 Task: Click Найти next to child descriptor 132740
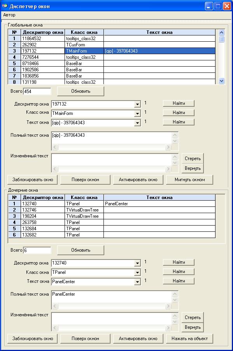click(x=179, y=262)
